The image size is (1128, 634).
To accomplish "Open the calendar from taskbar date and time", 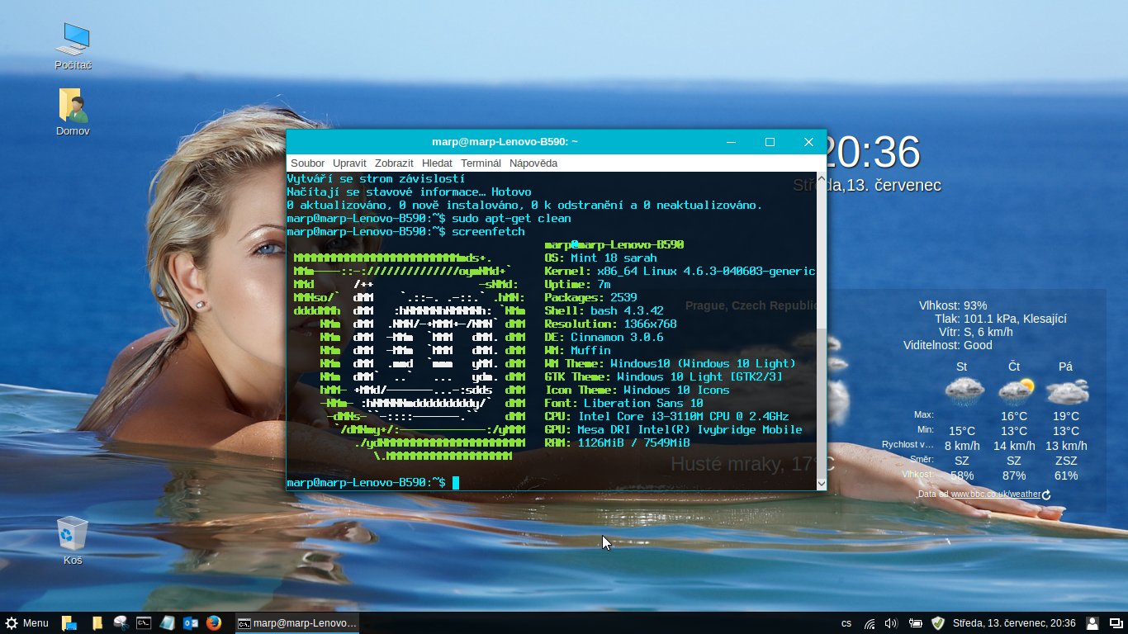I will point(1014,623).
